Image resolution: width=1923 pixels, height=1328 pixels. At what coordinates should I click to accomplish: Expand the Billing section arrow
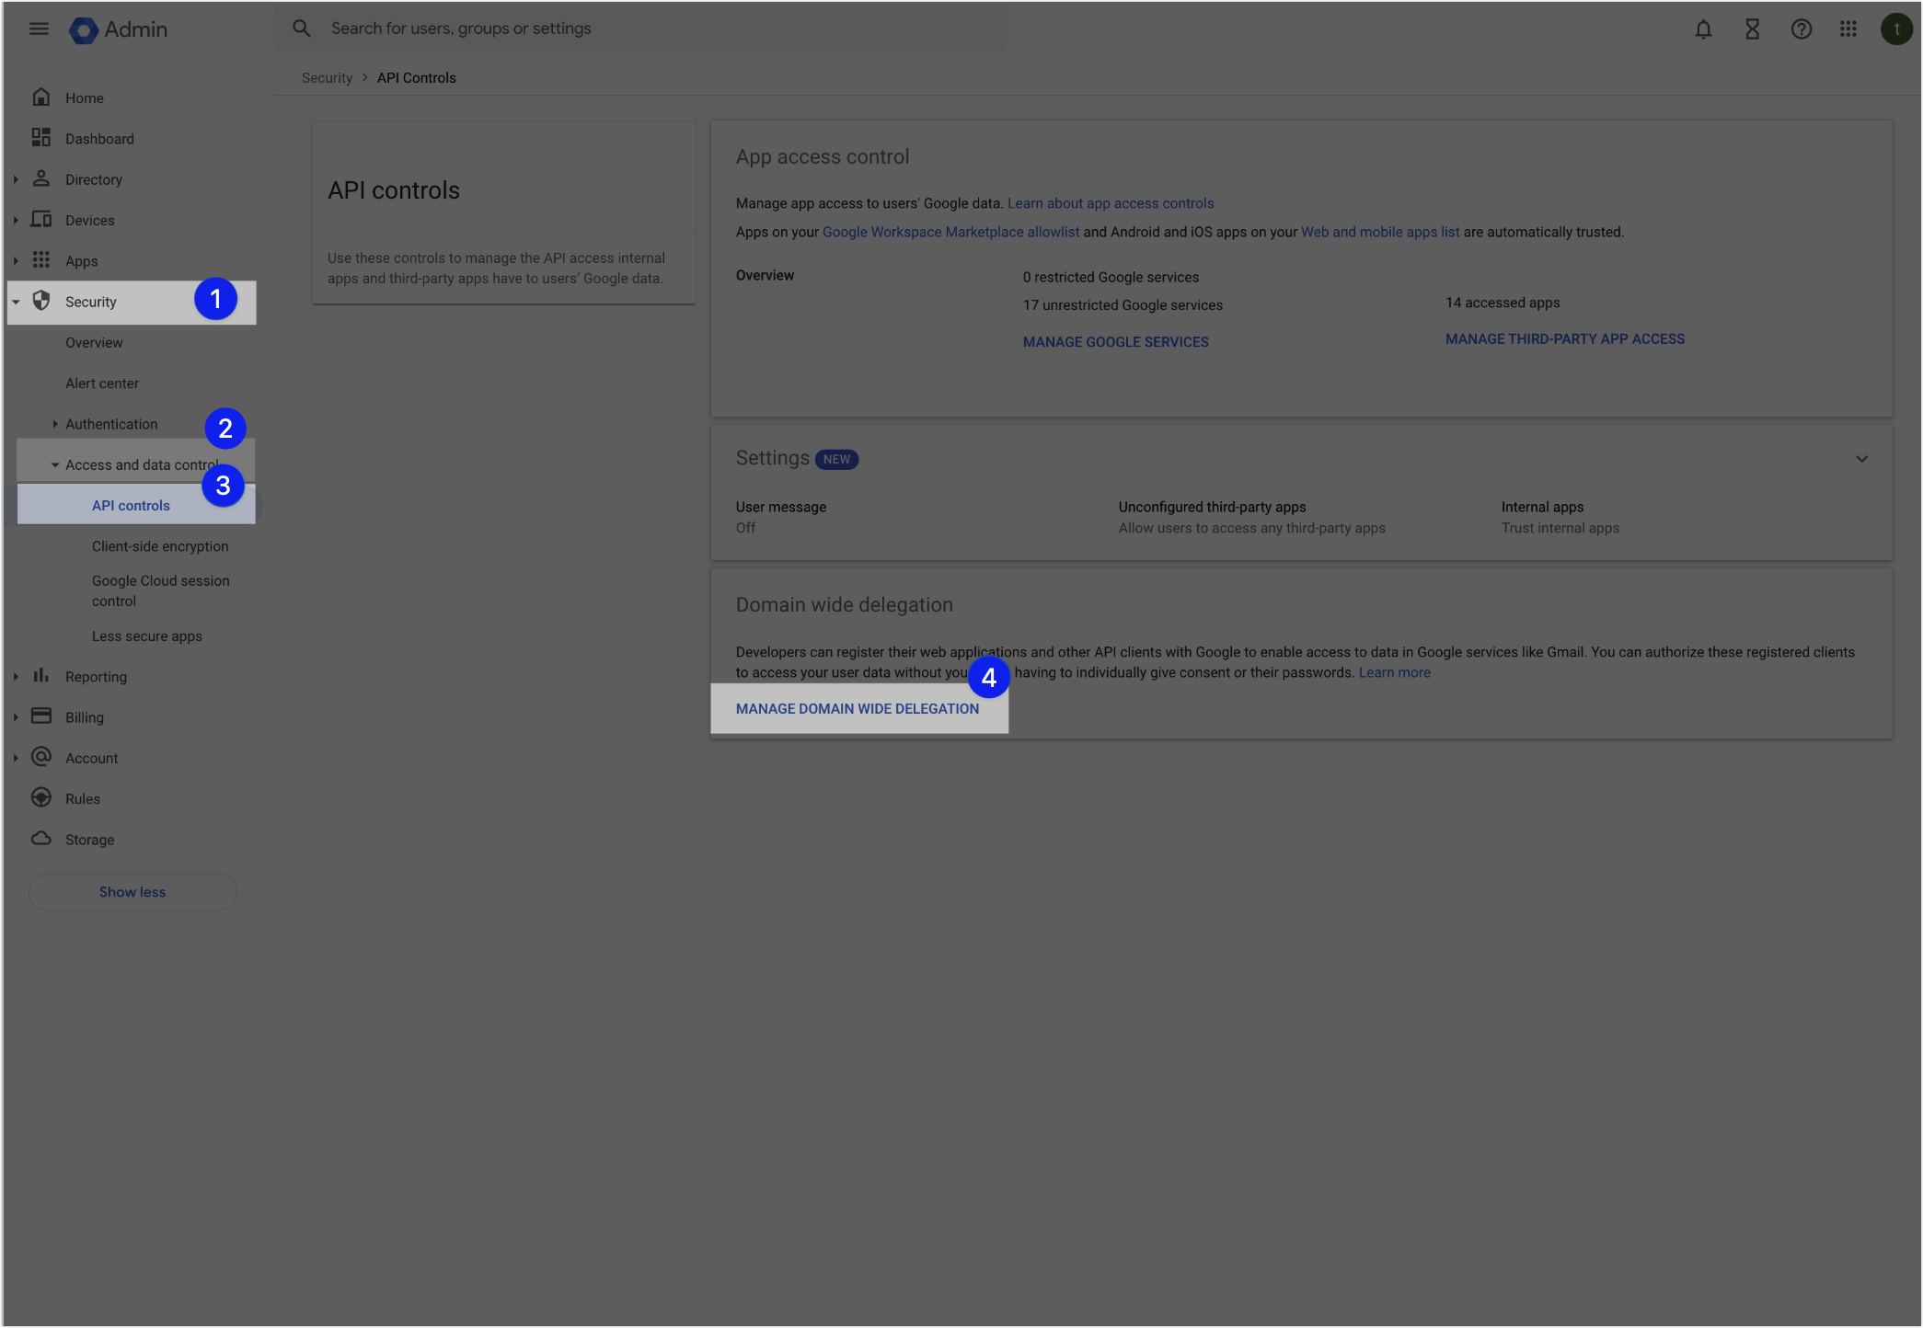tap(16, 717)
